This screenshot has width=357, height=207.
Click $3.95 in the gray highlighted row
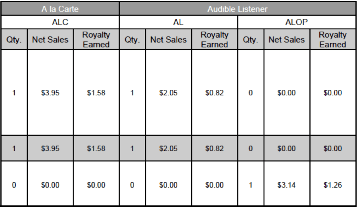pos(50,148)
